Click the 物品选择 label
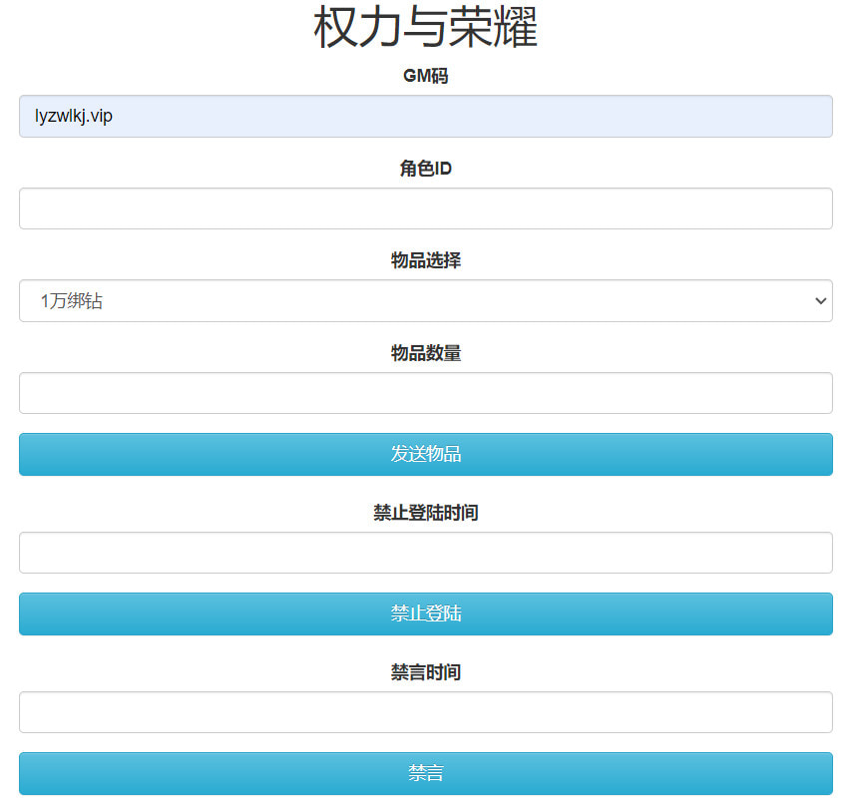858x806 pixels. coord(425,260)
